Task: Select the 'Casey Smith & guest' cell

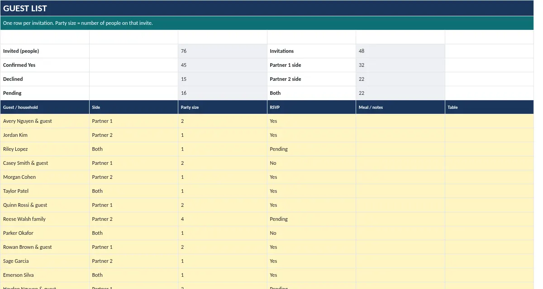Action: pos(45,163)
